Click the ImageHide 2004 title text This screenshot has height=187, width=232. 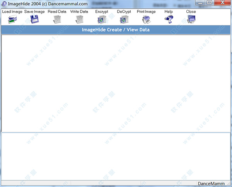tap(48, 4)
